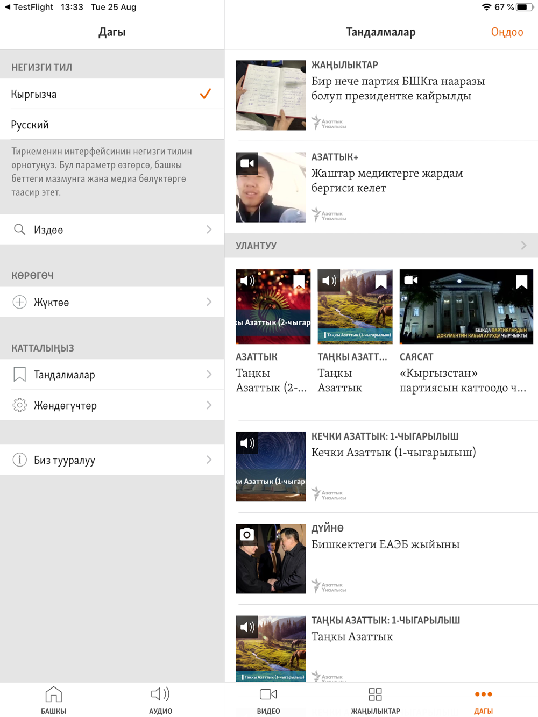Tap the Оңдоо edit button
The width and height of the screenshot is (538, 717).
tap(507, 32)
